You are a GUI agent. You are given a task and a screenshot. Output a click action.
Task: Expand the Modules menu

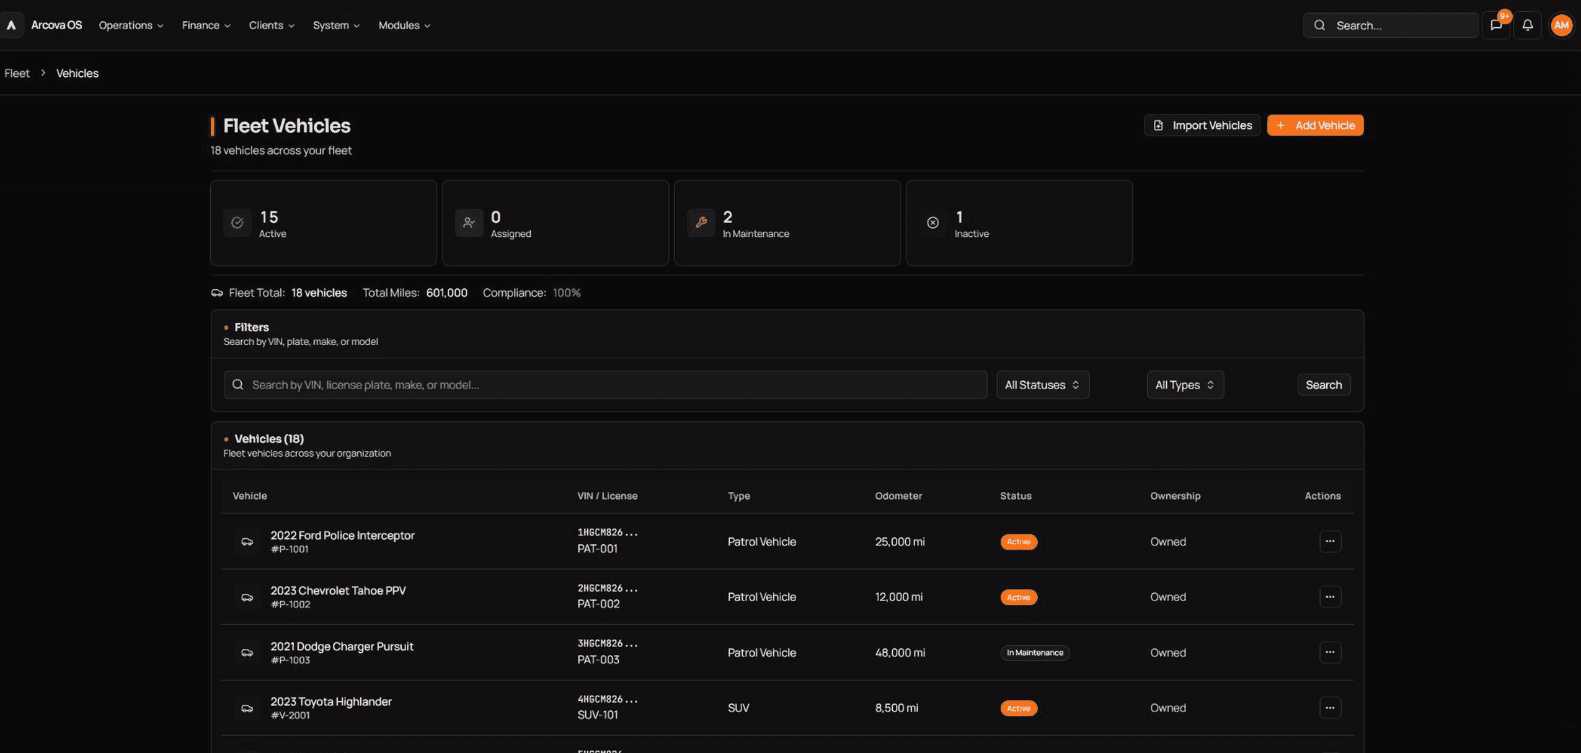point(404,25)
